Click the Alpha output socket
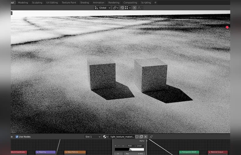The height and width of the screenshot is (155, 241). 147,141
